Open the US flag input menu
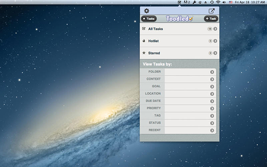 point(231,2)
